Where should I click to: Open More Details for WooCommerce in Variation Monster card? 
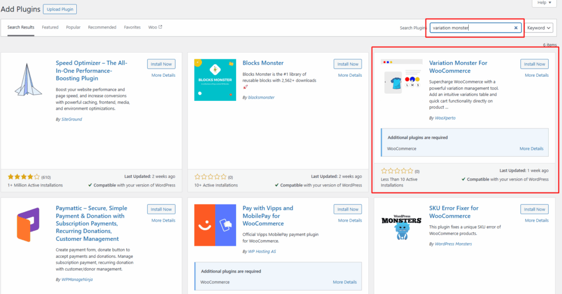pos(531,149)
